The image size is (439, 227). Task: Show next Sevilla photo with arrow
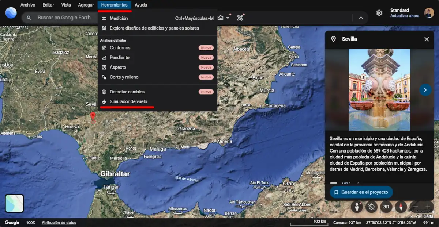click(425, 89)
